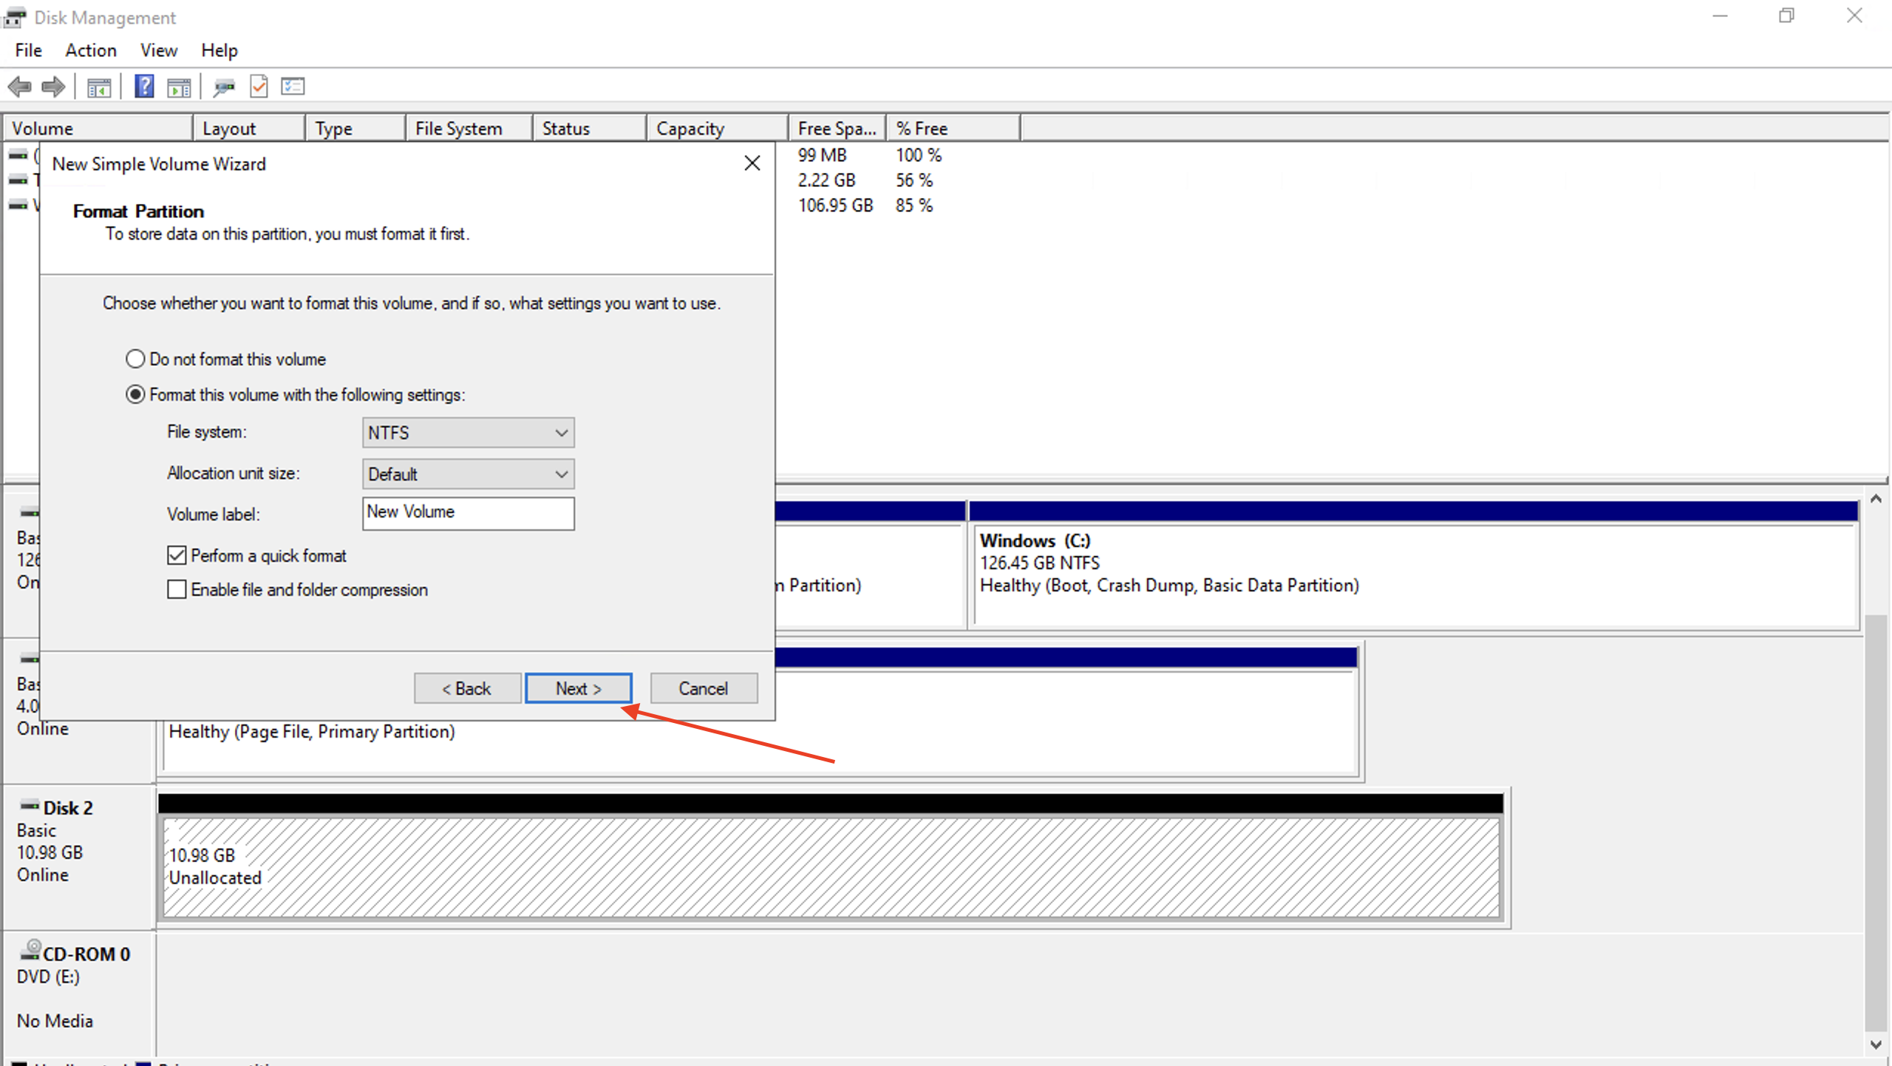
Task: Select "Format this volume with the following settings"
Action: pos(135,395)
